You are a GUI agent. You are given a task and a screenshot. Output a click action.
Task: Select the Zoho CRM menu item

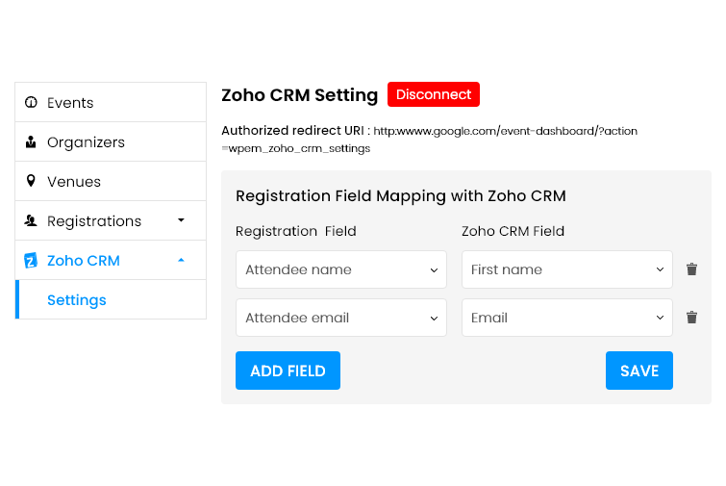[x=111, y=260]
